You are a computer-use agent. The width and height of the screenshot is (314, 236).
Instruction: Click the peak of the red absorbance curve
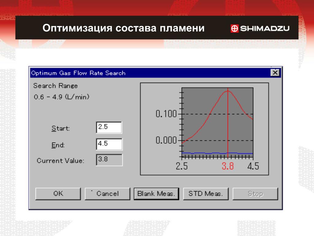[228, 91]
